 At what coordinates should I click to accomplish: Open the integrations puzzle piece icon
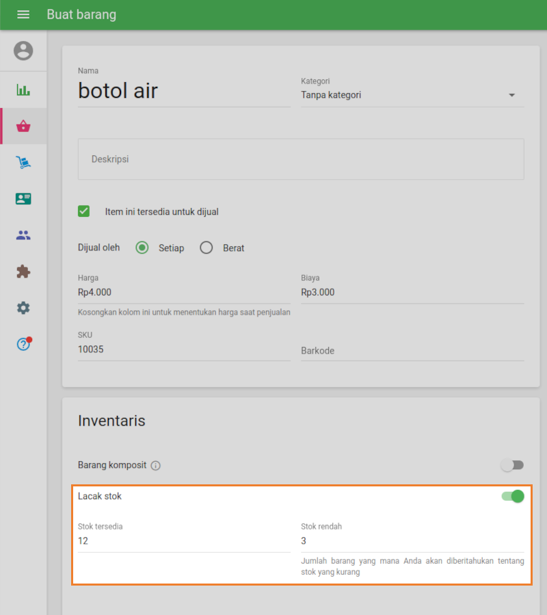(23, 272)
